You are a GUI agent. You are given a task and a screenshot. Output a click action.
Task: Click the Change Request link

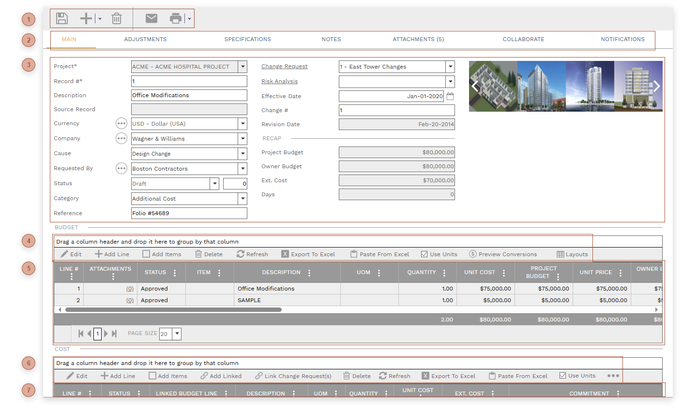(284, 67)
